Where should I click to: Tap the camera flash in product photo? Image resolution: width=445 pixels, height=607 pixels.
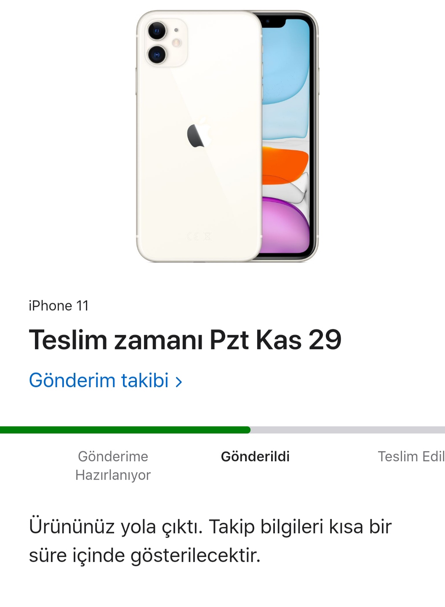176,43
